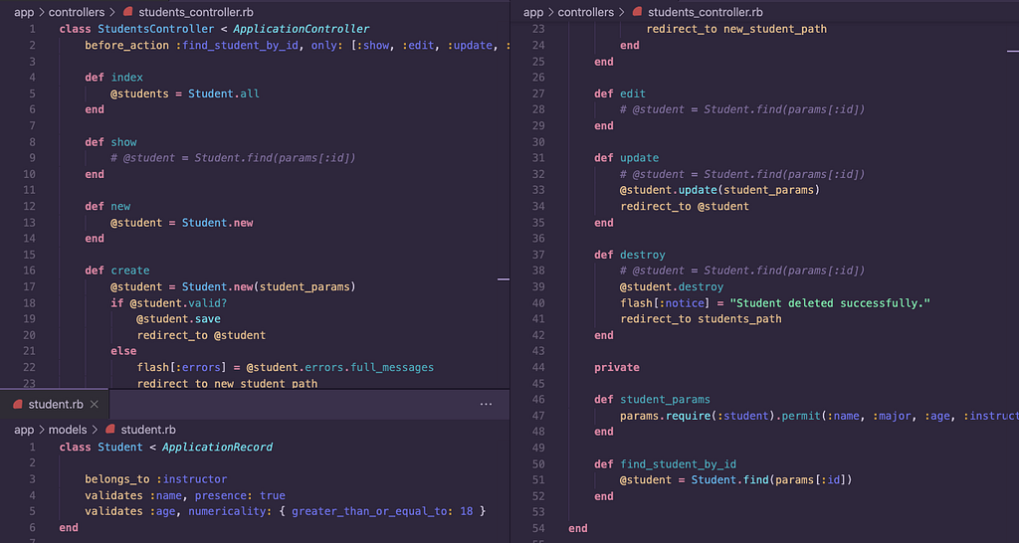Click "Student deleted successfully." string
1019x543 pixels.
(831, 302)
